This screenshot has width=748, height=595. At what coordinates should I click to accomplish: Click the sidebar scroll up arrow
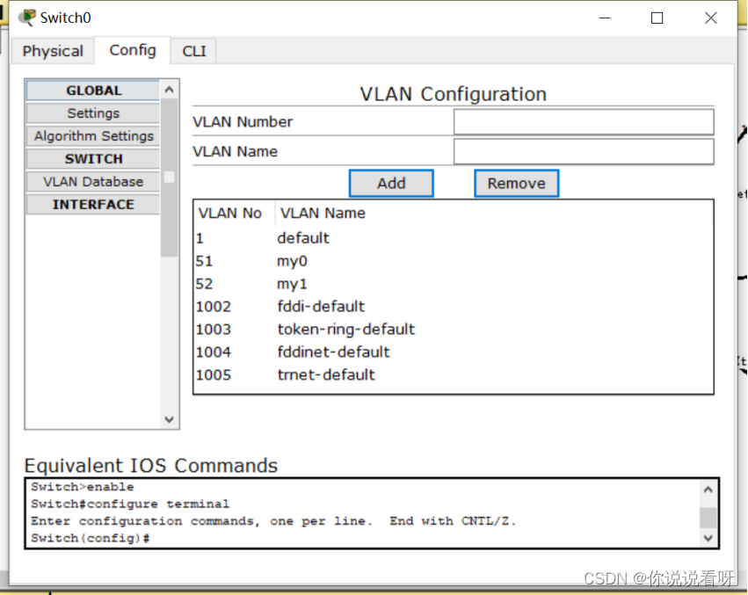tap(169, 90)
